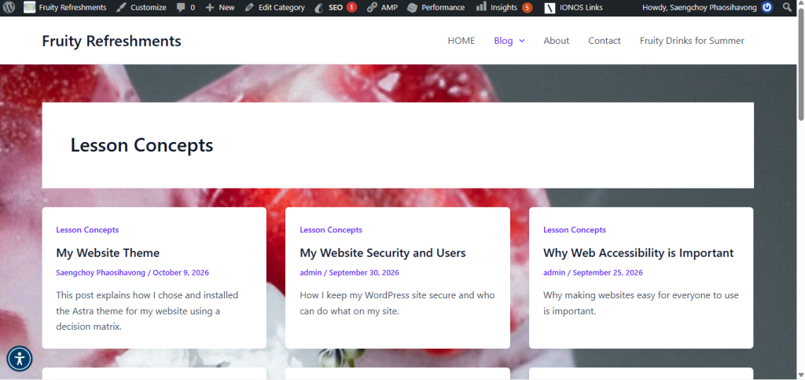Viewport: 805px width, 380px height.
Task: Open the Fruity Refreshments admin bar site link
Action: coord(65,8)
